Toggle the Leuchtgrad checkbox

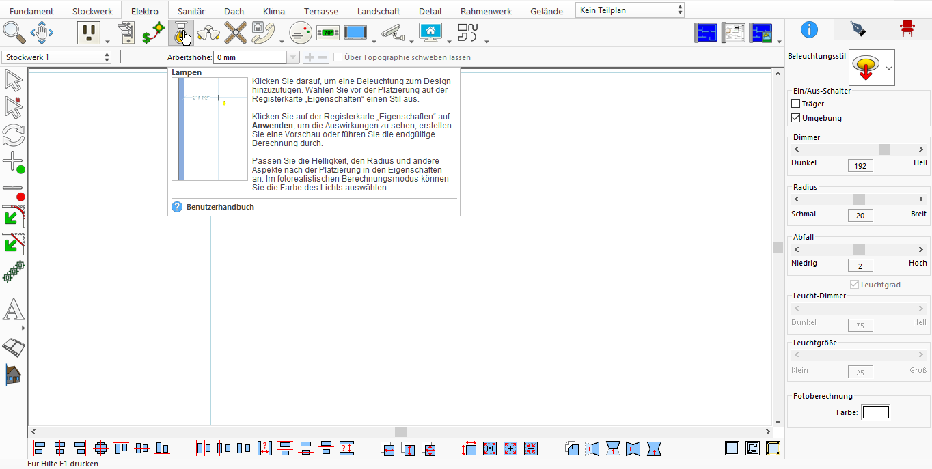tap(854, 285)
